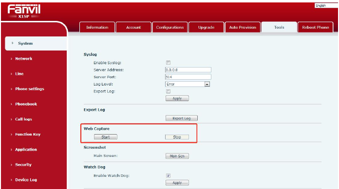Go to Phone settings in sidebar
Viewport: 339px width, 189px height.
click(x=30, y=89)
